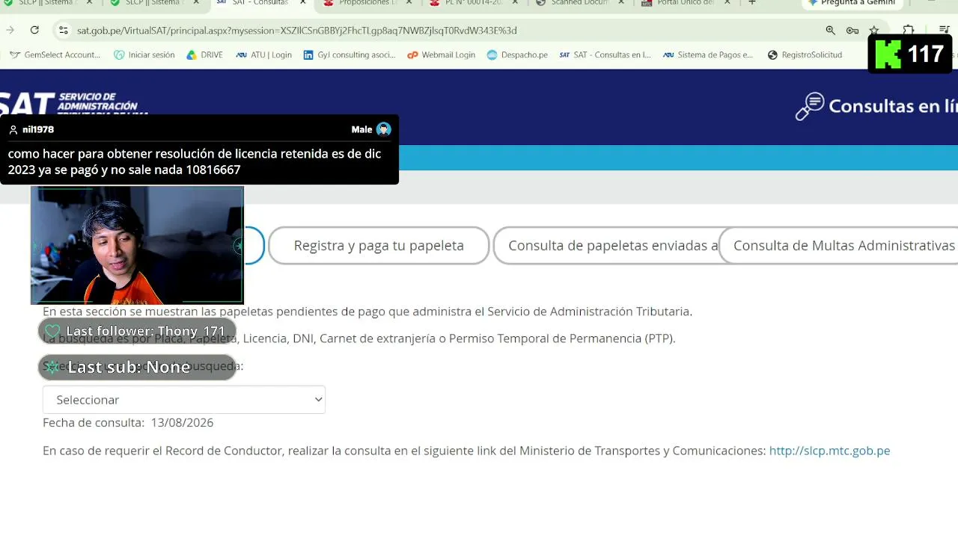Image resolution: width=958 pixels, height=538 pixels.
Task: Click the Consultas en línea magnifier icon
Action: coord(809,106)
